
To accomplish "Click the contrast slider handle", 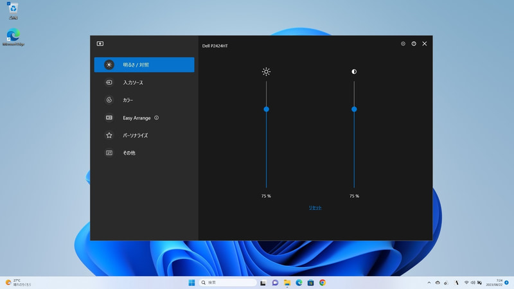I will (x=354, y=109).
